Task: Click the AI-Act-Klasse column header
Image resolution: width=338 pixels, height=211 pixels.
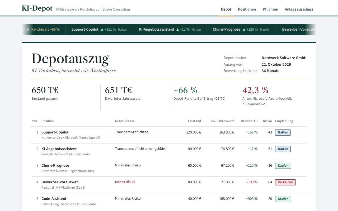Action: point(125,121)
